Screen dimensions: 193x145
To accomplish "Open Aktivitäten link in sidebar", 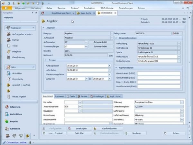I will 14,73.
